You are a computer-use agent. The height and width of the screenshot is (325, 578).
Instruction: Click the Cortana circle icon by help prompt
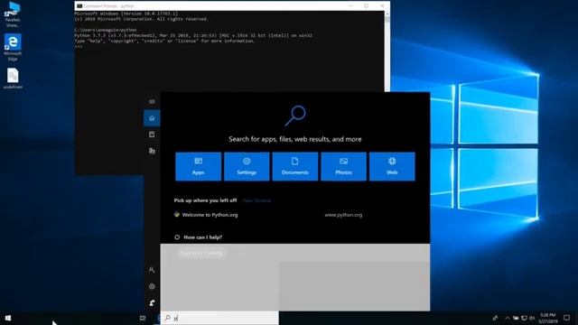[x=177, y=237]
